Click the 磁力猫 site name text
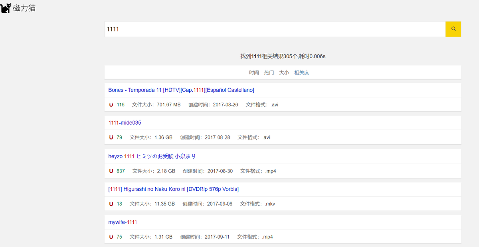This screenshot has height=247, width=479. click(x=25, y=8)
